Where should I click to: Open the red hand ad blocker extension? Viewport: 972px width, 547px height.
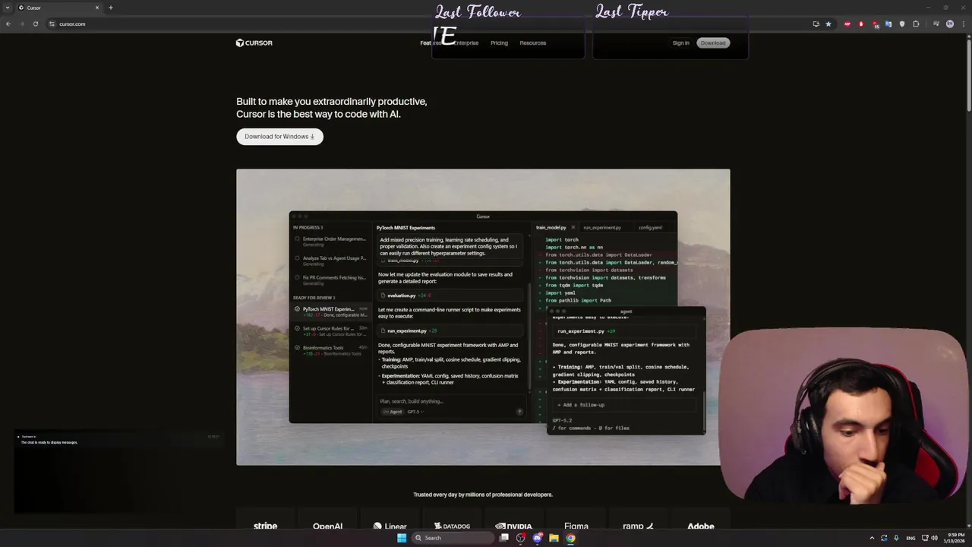pyautogui.click(x=861, y=24)
